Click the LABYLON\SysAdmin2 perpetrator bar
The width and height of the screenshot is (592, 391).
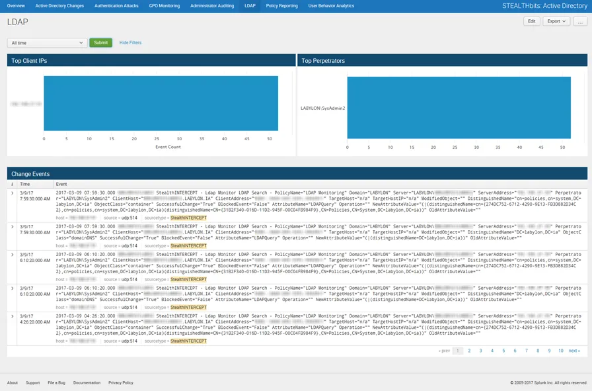459,108
